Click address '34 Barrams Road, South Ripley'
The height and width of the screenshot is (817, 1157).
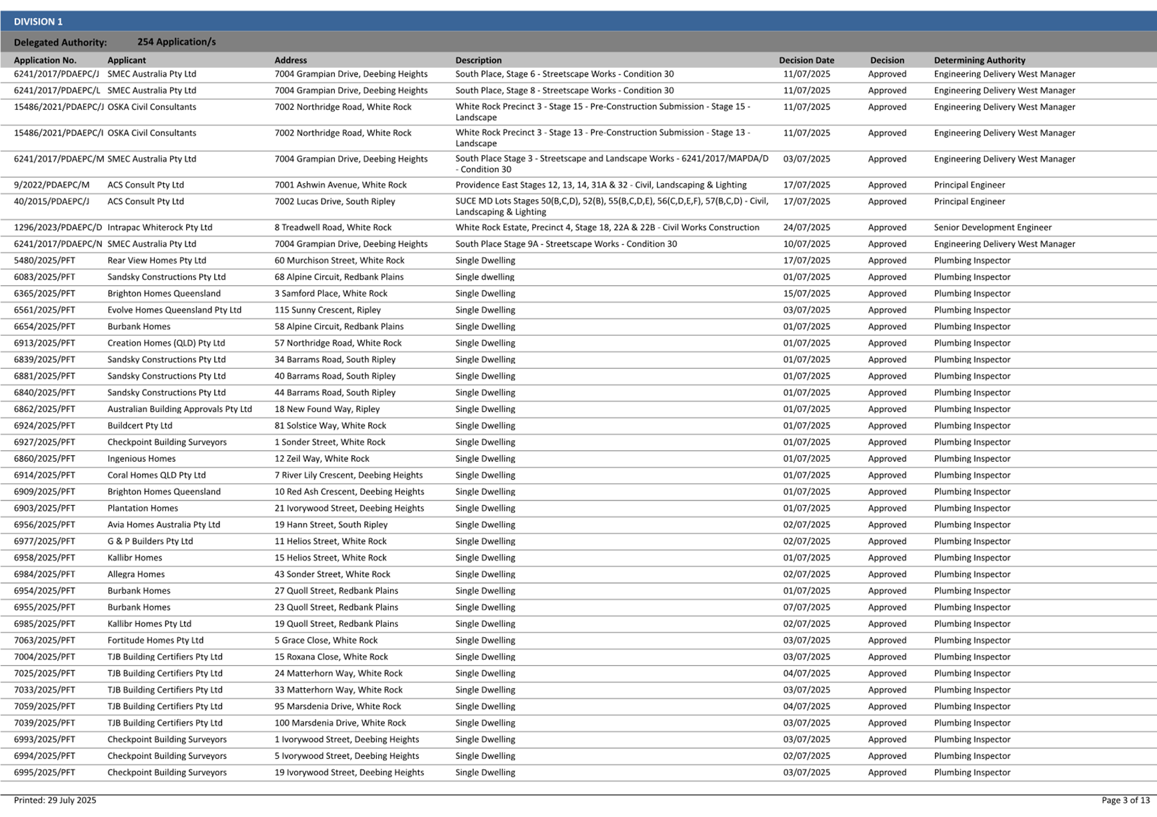(x=335, y=360)
